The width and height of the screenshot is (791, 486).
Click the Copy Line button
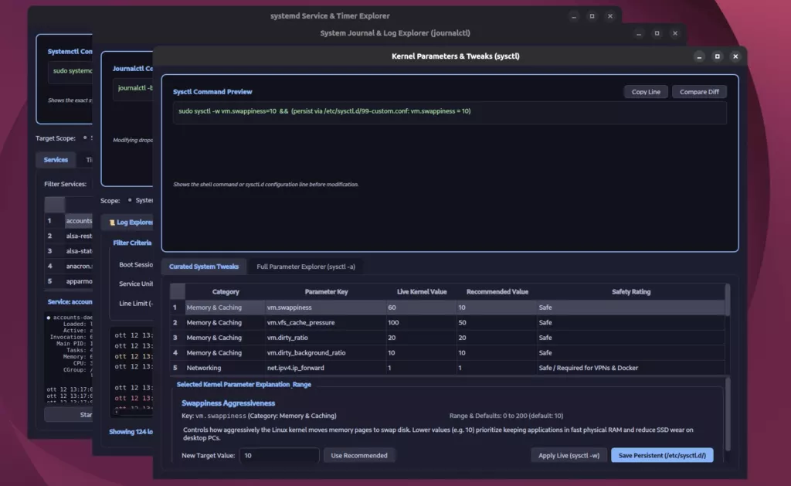646,92
